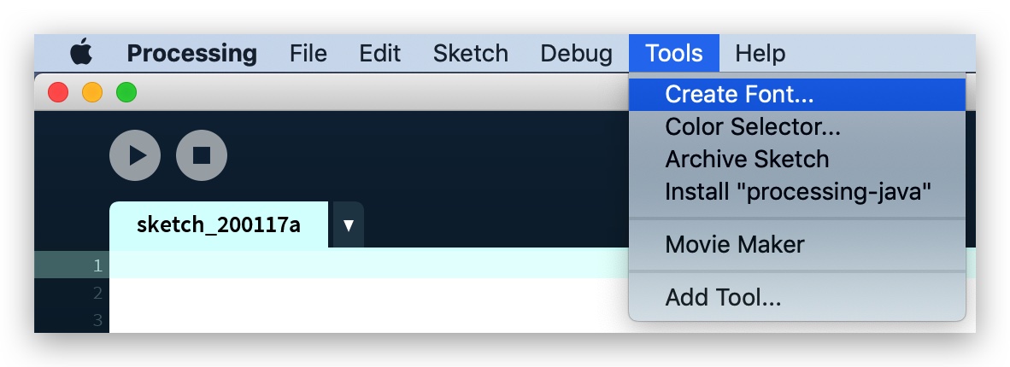Screen dimensions: 1010x367
Task: Open the File menu
Action: point(308,53)
